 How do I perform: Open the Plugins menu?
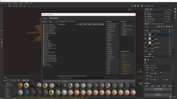[27, 3]
